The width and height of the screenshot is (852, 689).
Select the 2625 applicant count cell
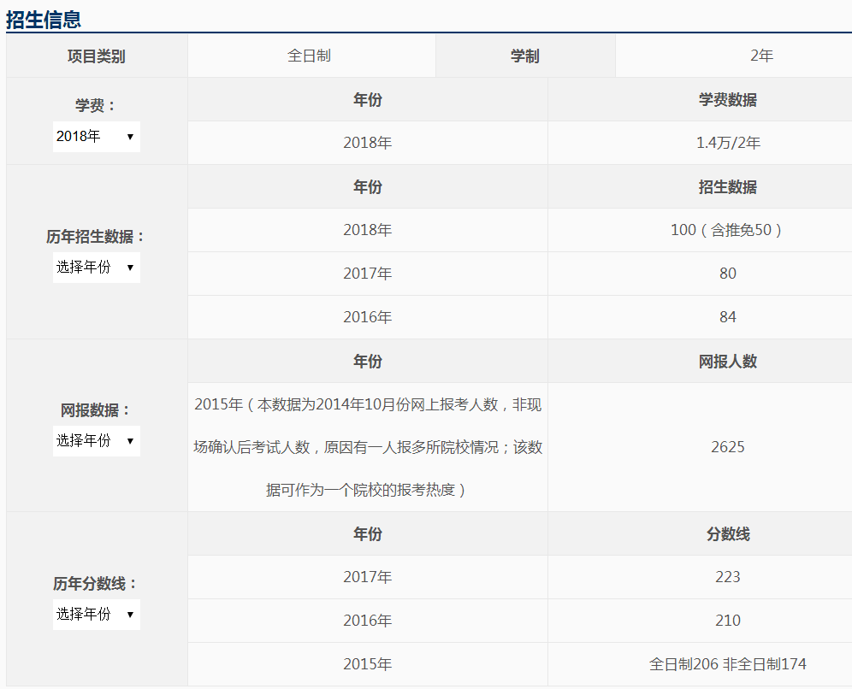tap(727, 447)
